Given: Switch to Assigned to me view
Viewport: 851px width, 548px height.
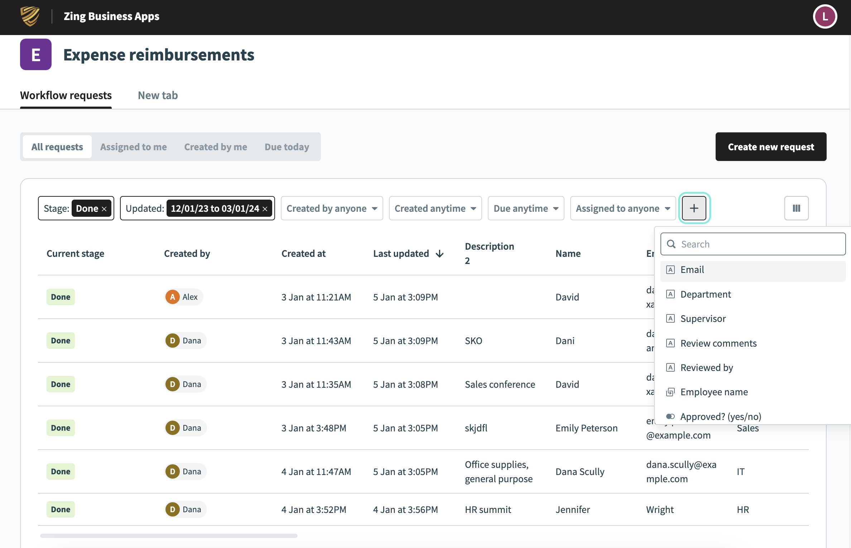Looking at the screenshot, I should coord(133,147).
